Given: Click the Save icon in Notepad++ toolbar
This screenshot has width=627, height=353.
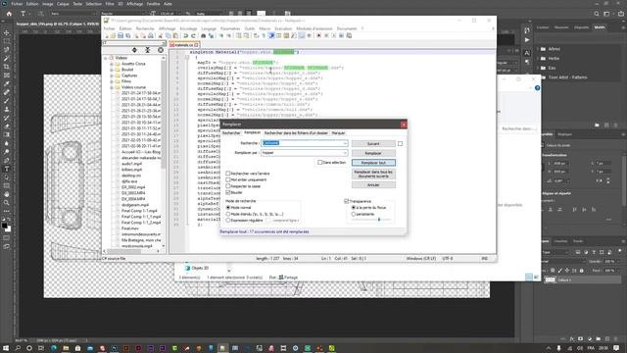Looking at the screenshot, I should pyautogui.click(x=121, y=35).
